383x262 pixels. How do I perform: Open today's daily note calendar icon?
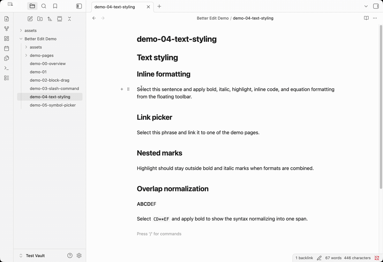point(7,49)
